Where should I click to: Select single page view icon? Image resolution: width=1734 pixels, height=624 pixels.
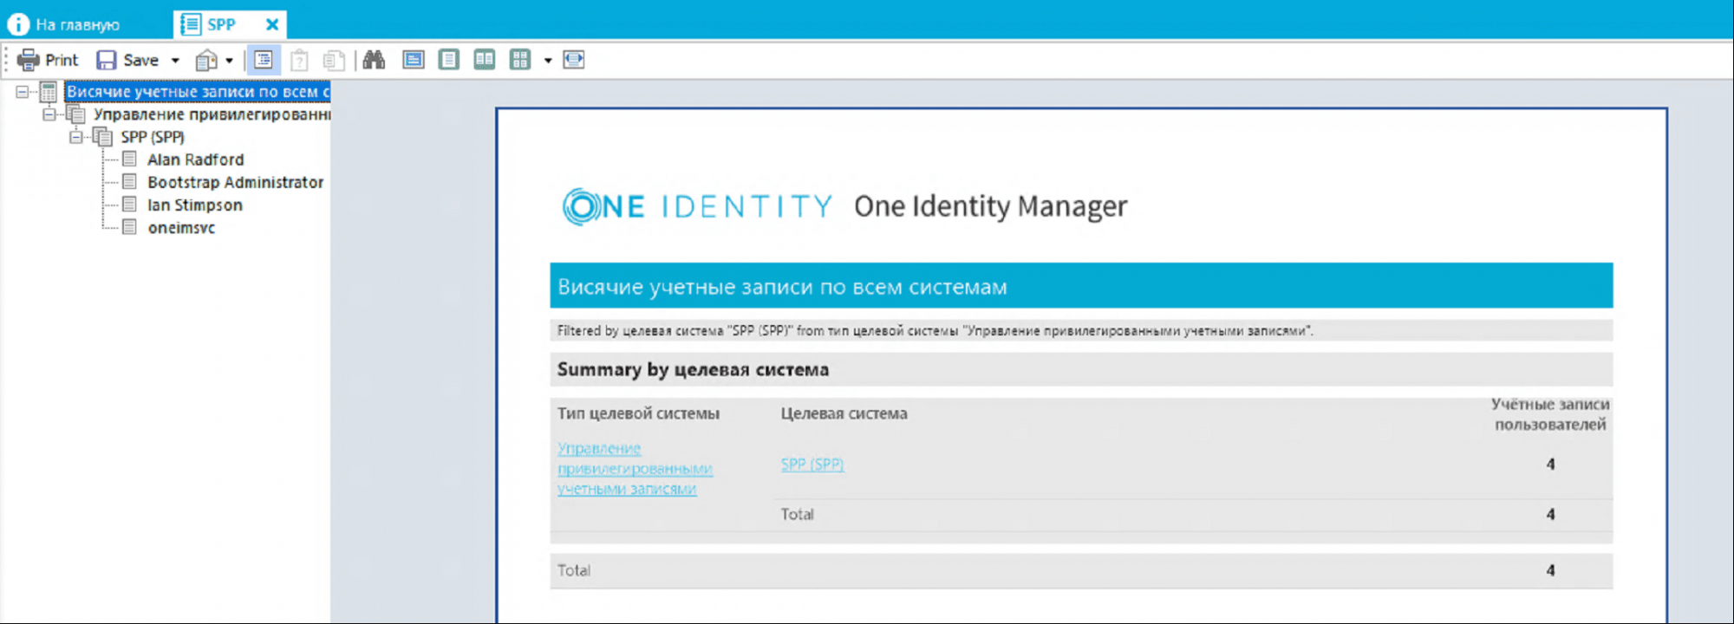[449, 60]
